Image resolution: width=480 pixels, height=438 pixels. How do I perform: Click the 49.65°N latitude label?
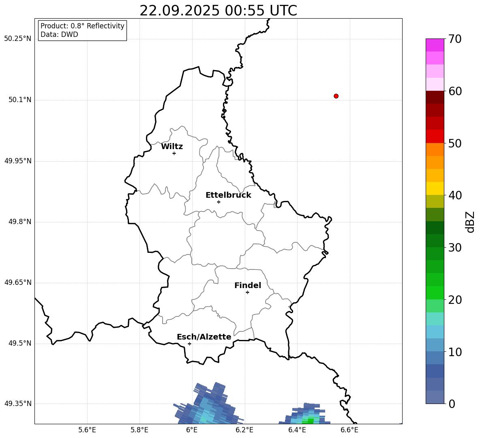[x=18, y=282]
